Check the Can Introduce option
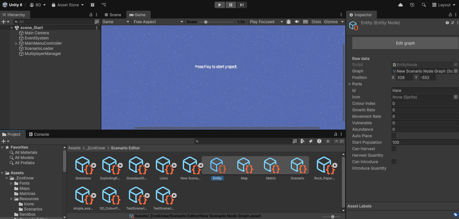Viewport: 459px width, 219px height. (394, 162)
